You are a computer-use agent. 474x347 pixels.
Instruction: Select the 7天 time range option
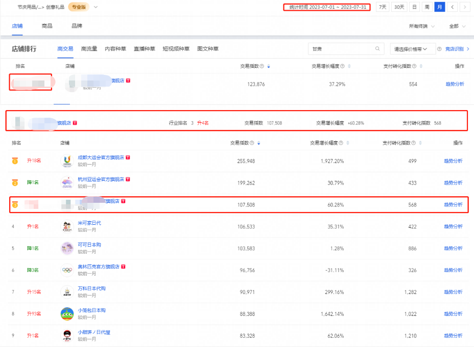coord(382,7)
